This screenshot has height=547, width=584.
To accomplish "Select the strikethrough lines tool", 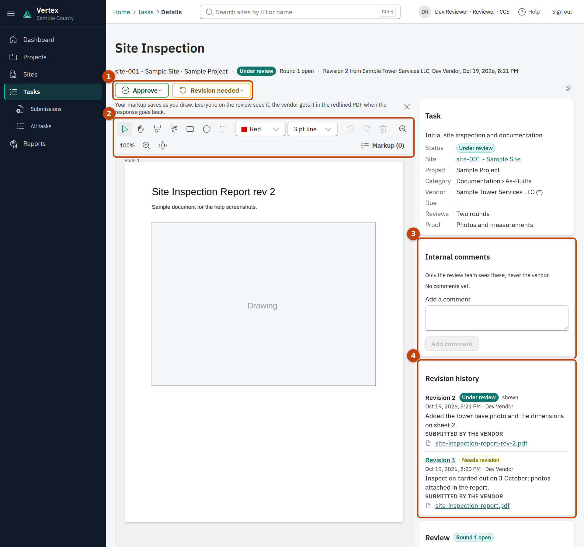I will click(x=174, y=129).
